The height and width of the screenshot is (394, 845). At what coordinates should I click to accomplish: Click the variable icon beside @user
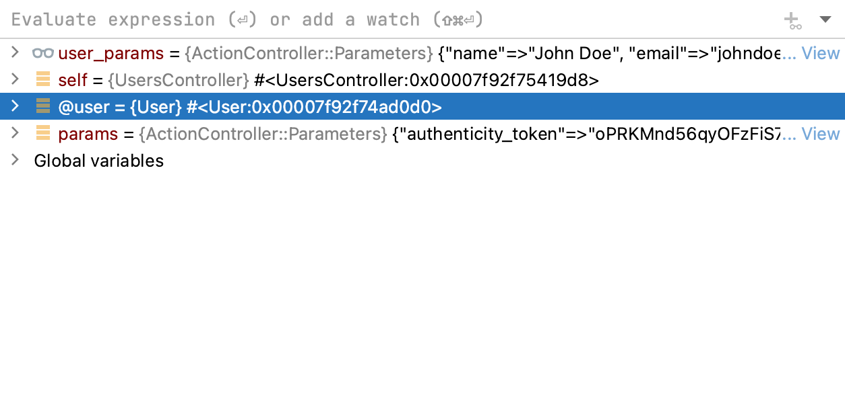[x=42, y=106]
